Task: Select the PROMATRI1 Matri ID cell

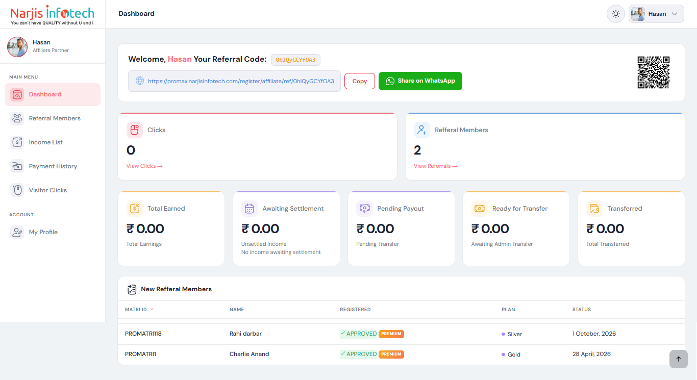Action: tap(140, 354)
